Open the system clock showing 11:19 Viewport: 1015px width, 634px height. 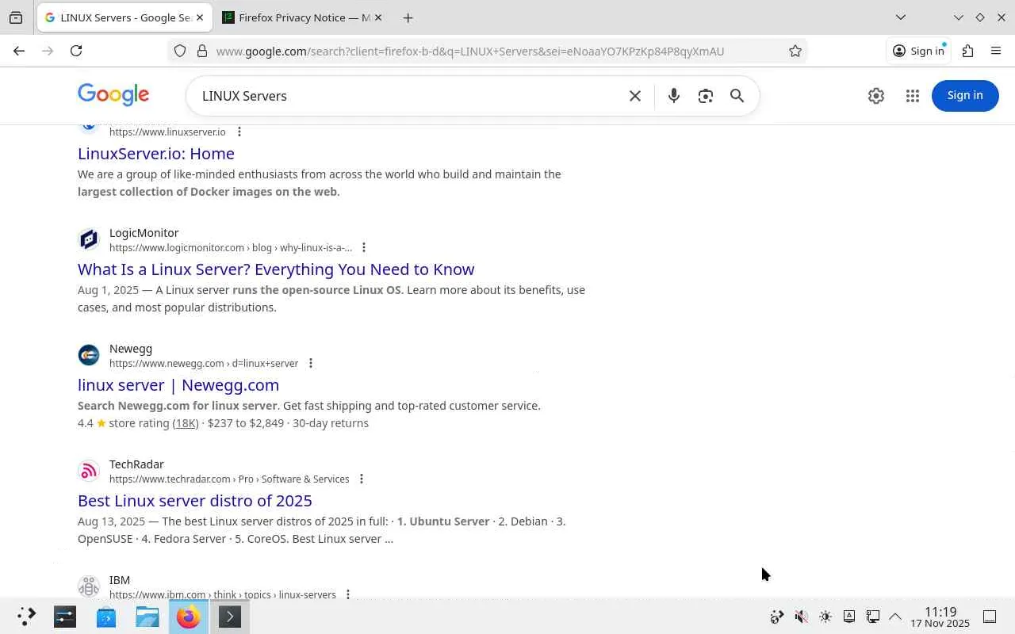tap(940, 617)
